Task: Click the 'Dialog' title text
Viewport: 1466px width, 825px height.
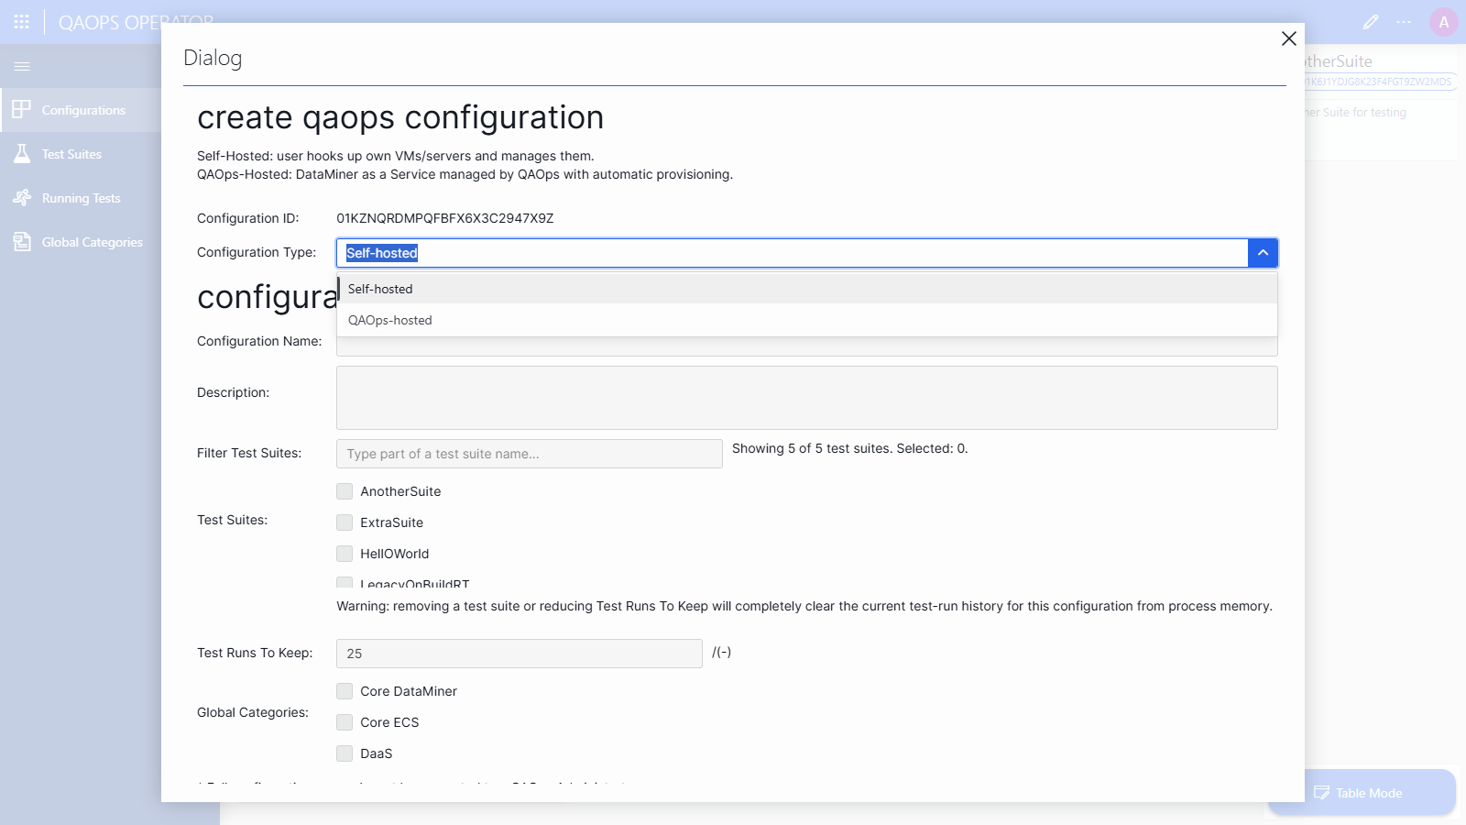Action: pyautogui.click(x=213, y=58)
